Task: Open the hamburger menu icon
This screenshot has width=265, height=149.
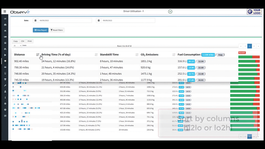Action: [x=5, y=11]
